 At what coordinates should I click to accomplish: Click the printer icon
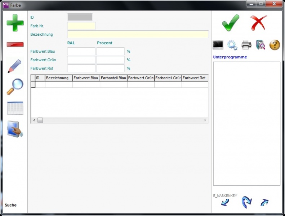[x=246, y=45]
